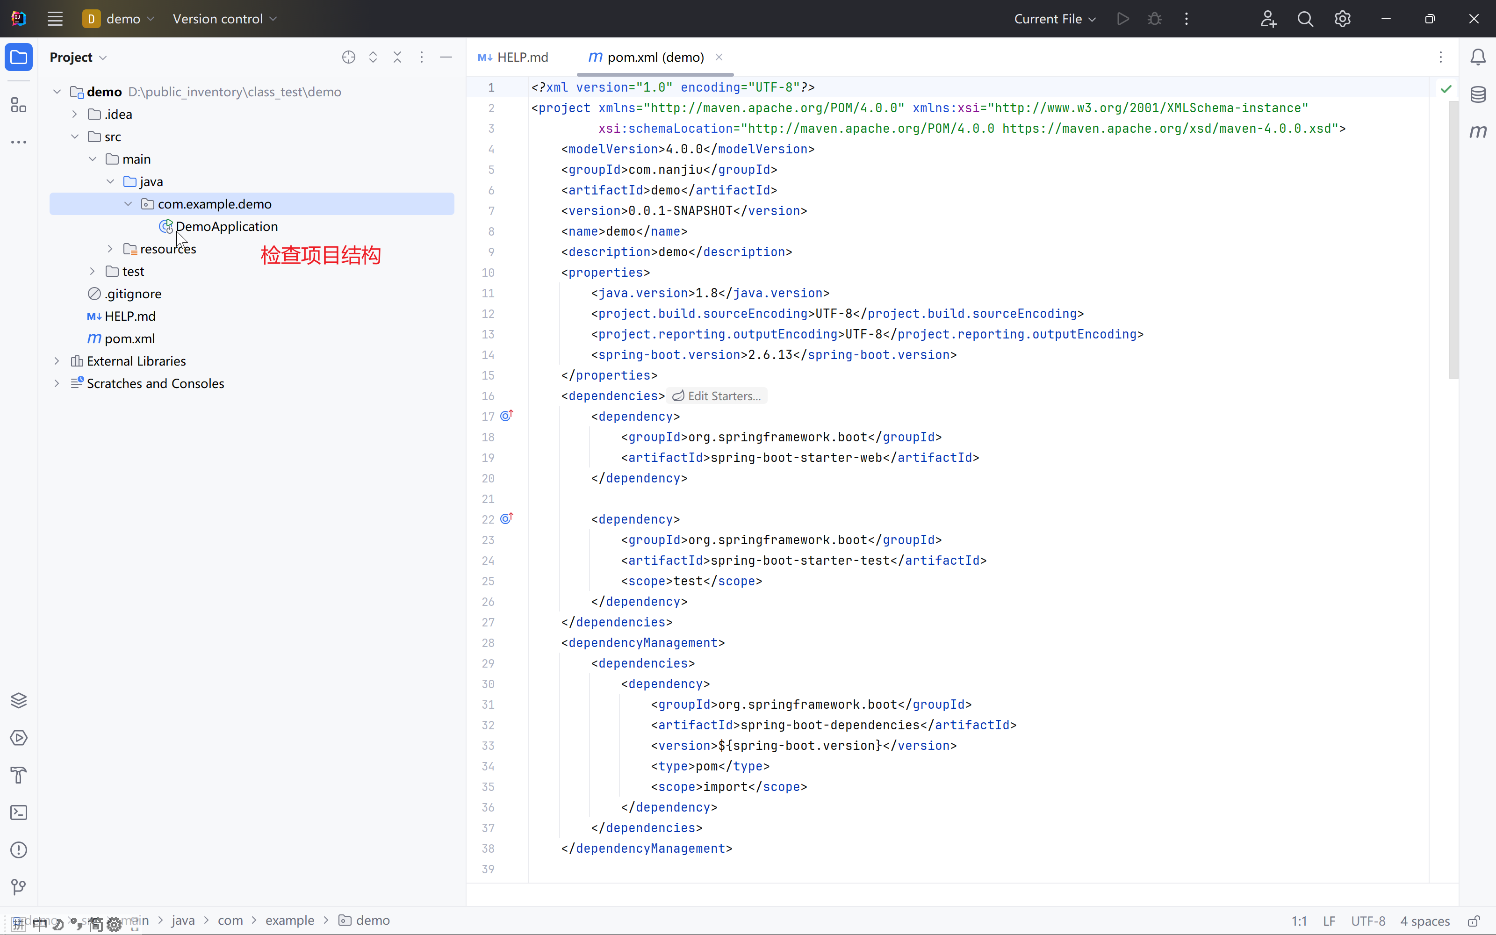The width and height of the screenshot is (1496, 935).
Task: Click the line 17 dependency gutter marker
Action: click(x=506, y=416)
